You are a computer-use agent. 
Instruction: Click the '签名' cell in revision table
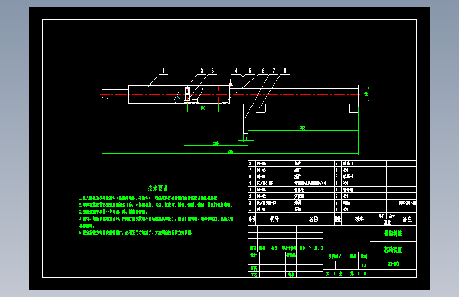(302, 248)
